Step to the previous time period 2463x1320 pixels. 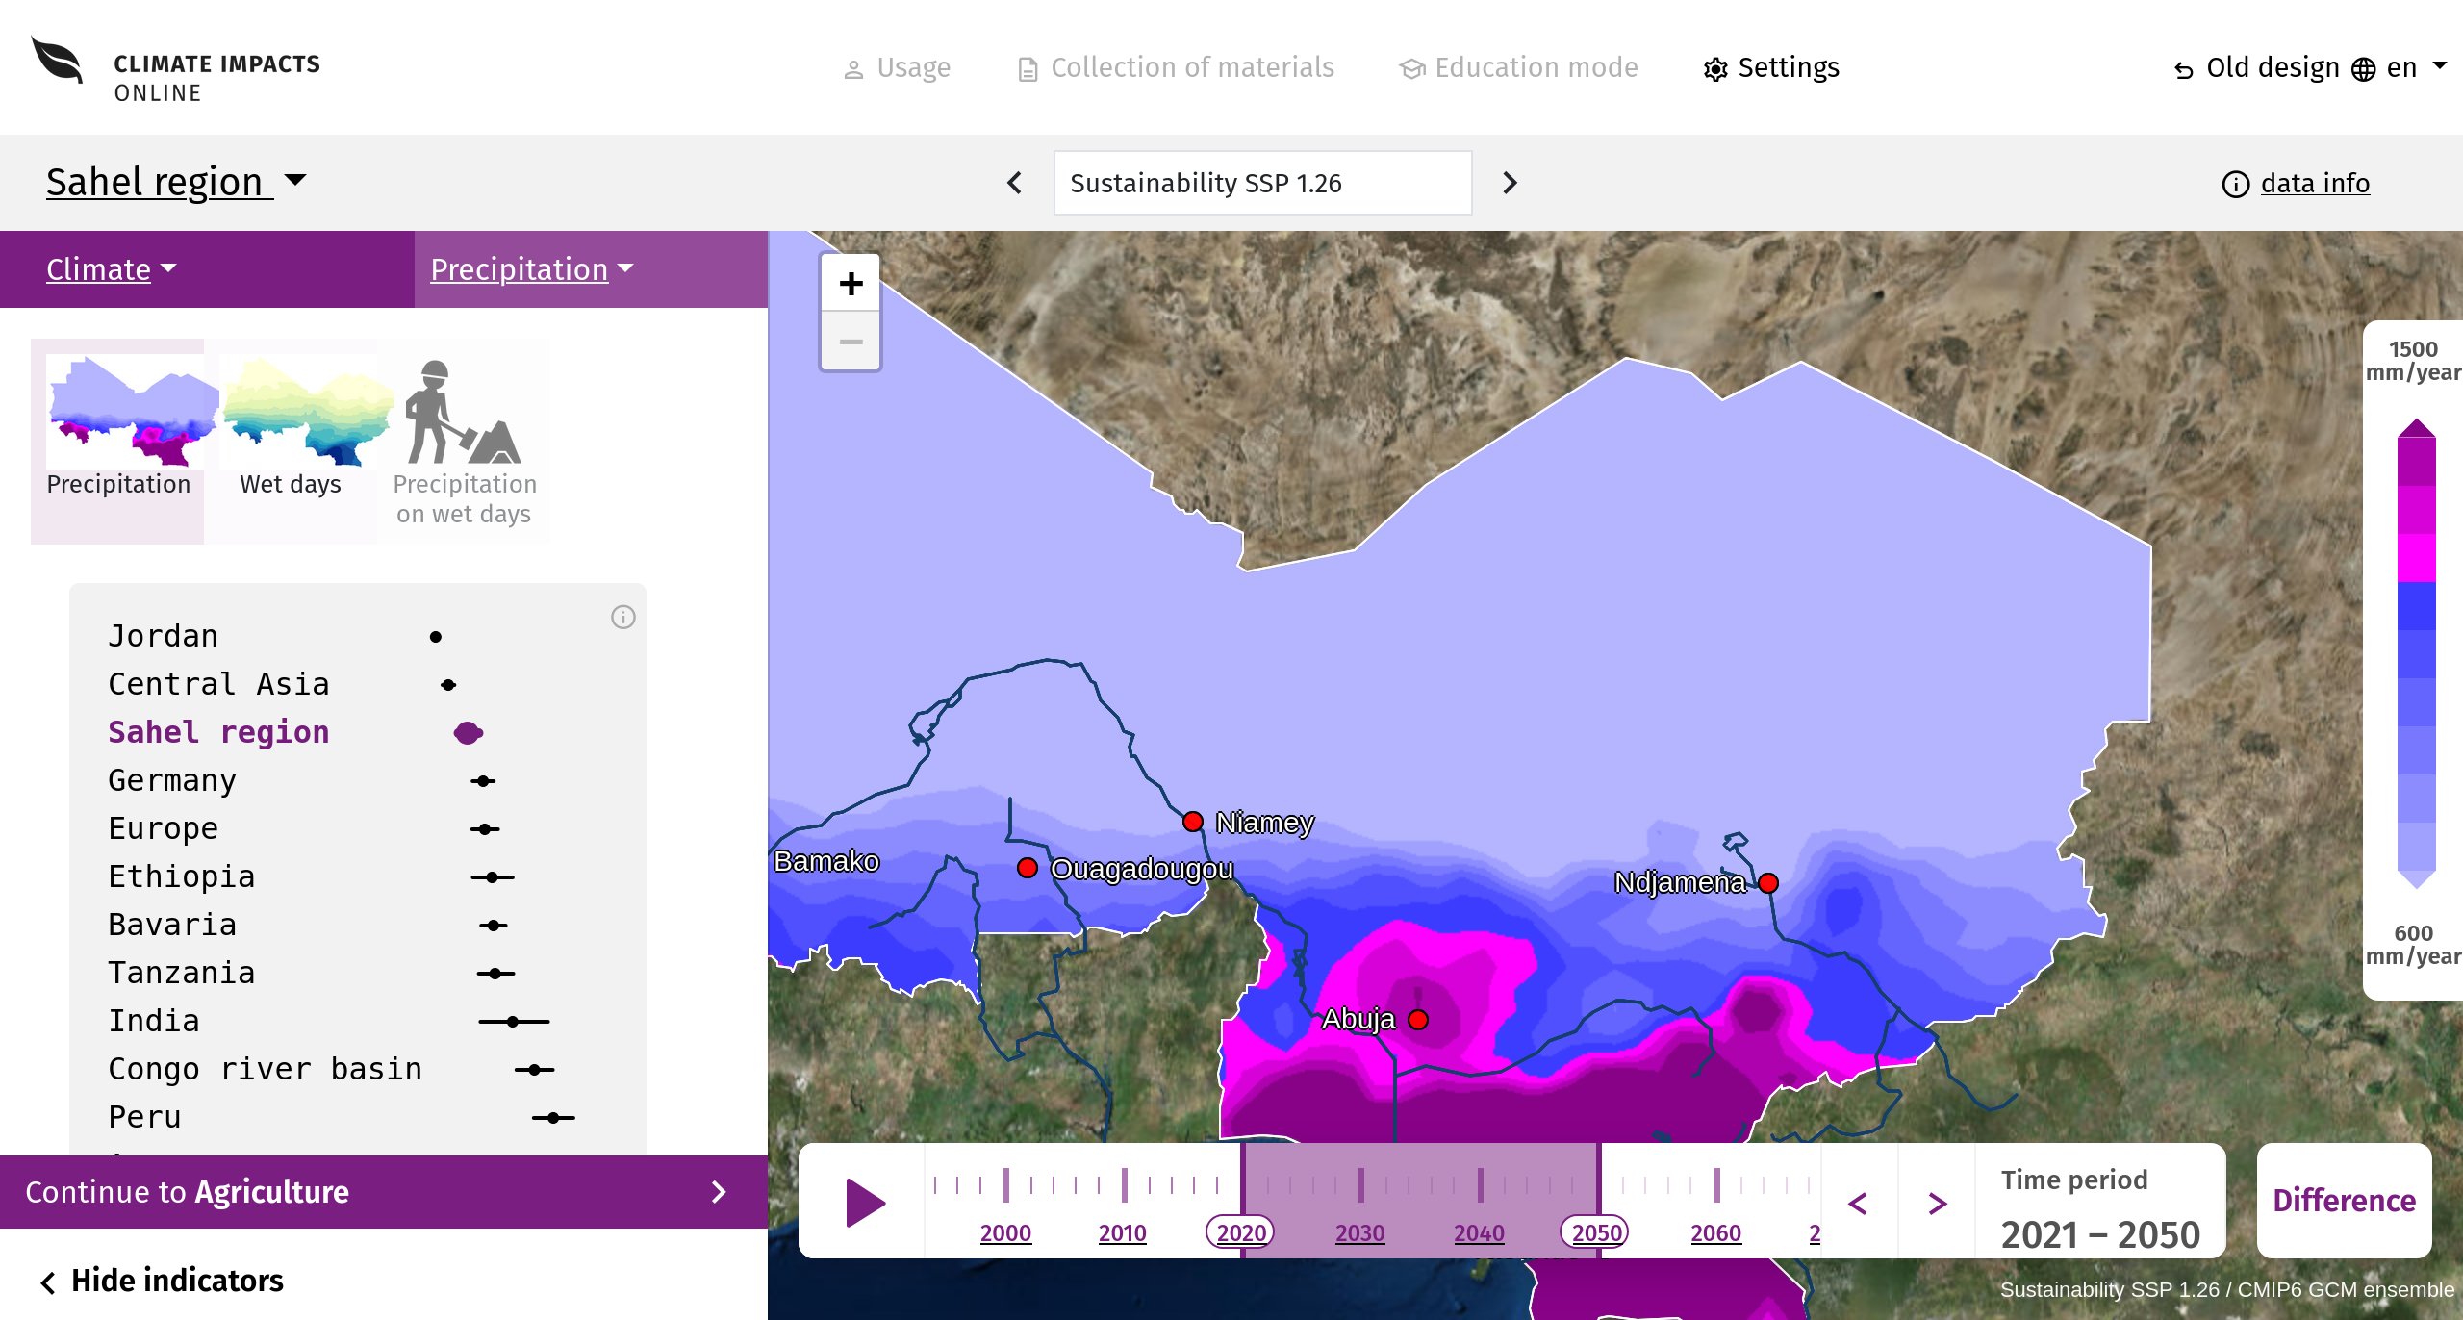[1859, 1203]
